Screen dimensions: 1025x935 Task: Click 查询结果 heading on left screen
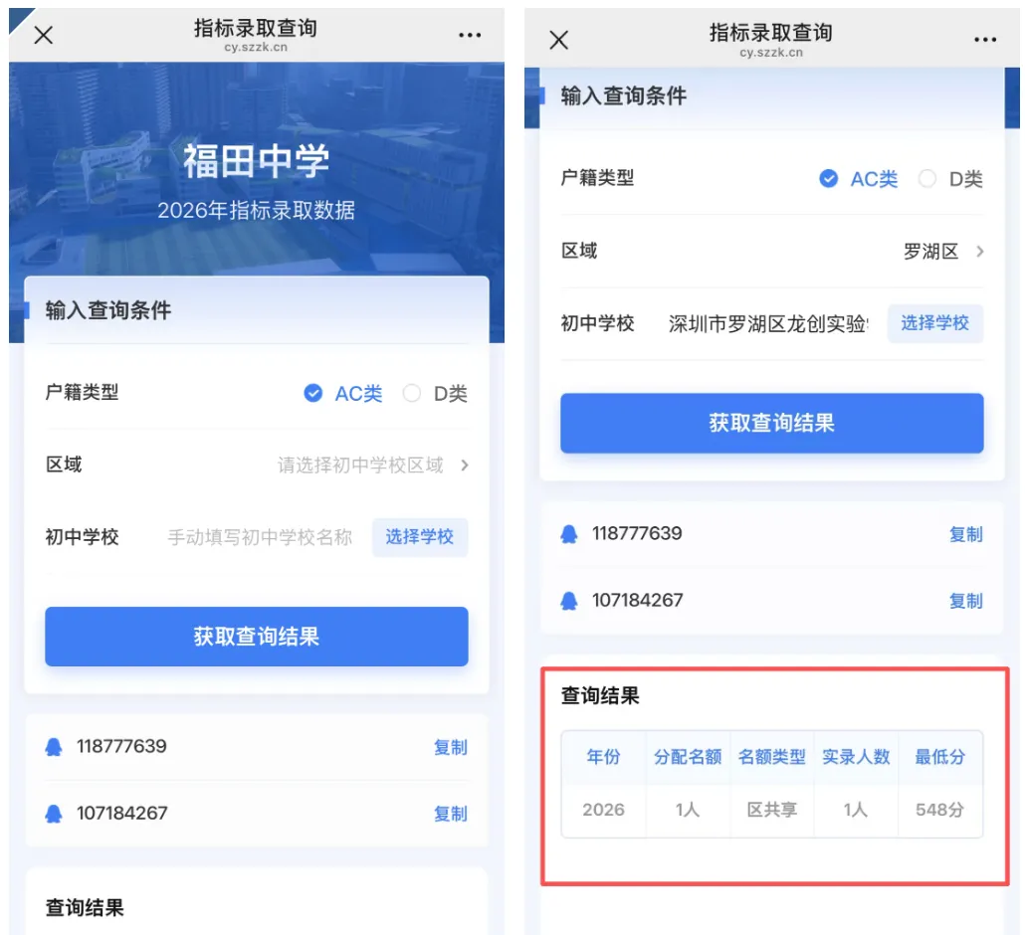click(x=85, y=907)
